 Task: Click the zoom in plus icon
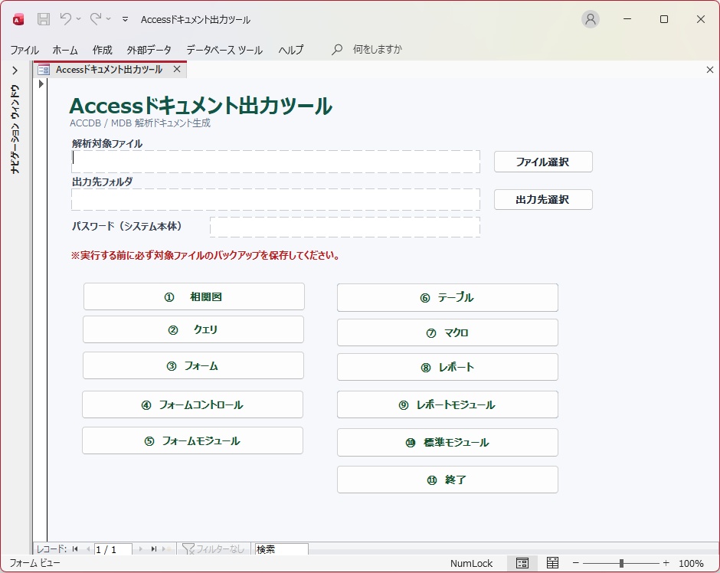tap(666, 563)
